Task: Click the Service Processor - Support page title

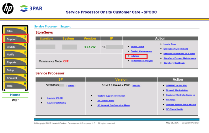Action: pos(52,26)
